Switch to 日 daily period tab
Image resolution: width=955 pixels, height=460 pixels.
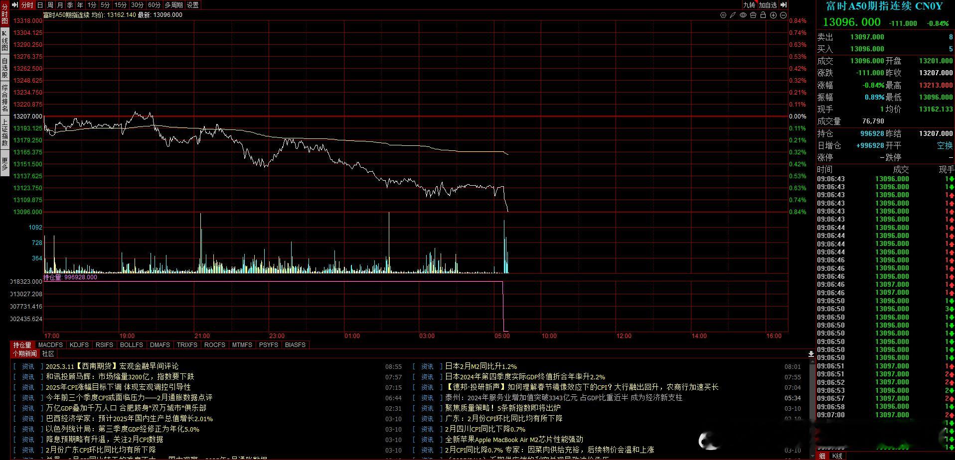pos(40,5)
